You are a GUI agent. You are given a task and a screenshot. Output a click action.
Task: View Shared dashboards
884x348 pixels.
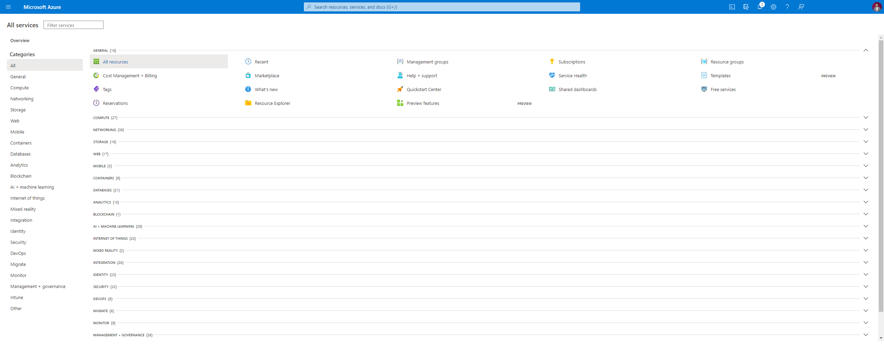(x=577, y=89)
